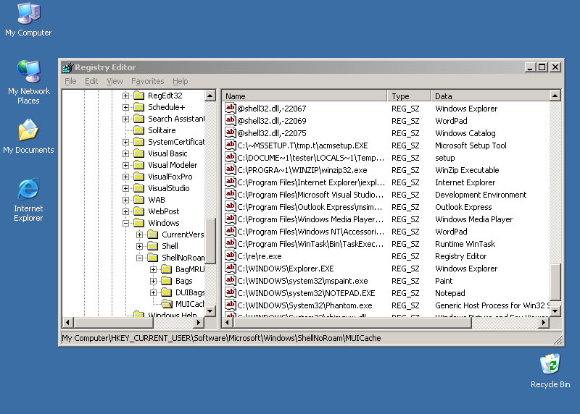Click tree pane scroll down arrow
The image size is (580, 414).
210,311
